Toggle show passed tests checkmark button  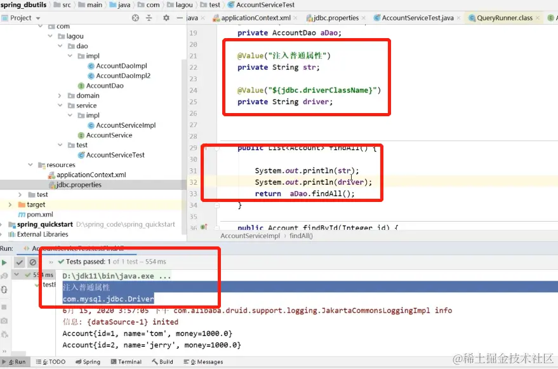pyautogui.click(x=19, y=262)
